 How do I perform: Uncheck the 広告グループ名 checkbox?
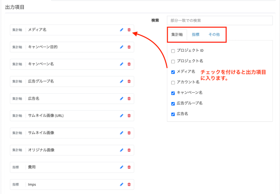coord(173,104)
